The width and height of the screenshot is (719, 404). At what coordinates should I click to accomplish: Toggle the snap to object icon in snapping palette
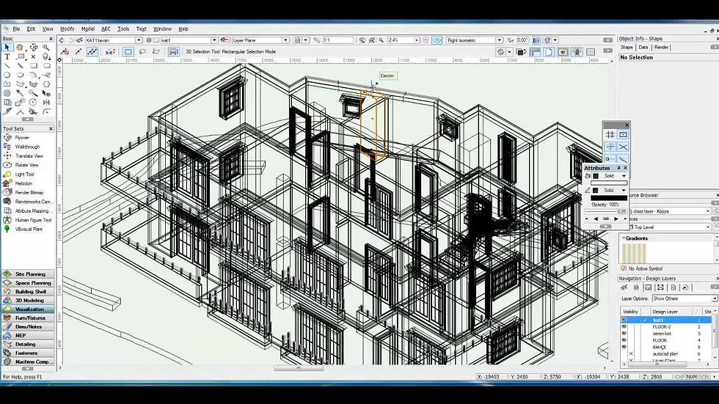(x=623, y=135)
